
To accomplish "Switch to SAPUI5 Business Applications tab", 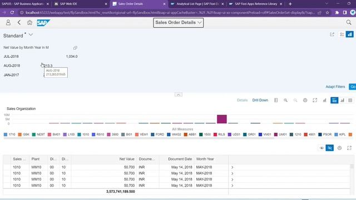I will (x=25, y=4).
